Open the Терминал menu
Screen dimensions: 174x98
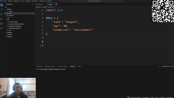click(42, 1)
